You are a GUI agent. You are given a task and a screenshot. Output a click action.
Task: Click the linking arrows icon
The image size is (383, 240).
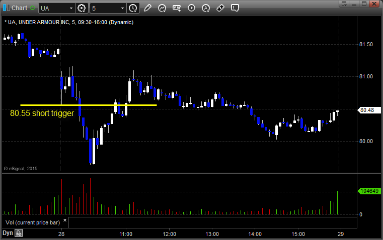(x=220, y=8)
